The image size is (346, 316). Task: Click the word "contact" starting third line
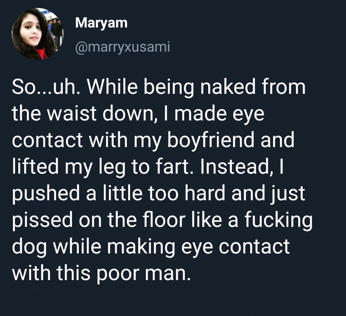point(47,140)
